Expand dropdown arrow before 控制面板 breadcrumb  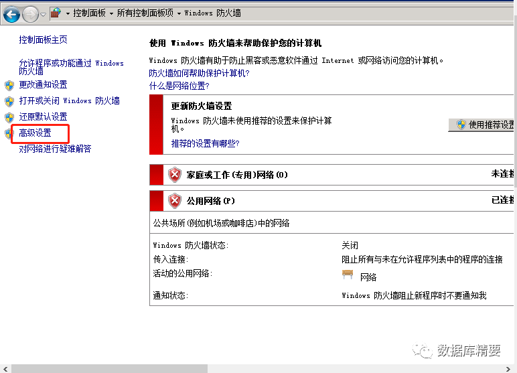point(68,13)
